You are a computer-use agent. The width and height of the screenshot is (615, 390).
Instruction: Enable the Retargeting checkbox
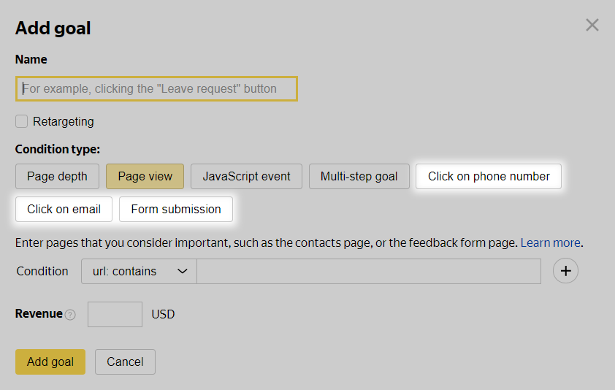(22, 121)
